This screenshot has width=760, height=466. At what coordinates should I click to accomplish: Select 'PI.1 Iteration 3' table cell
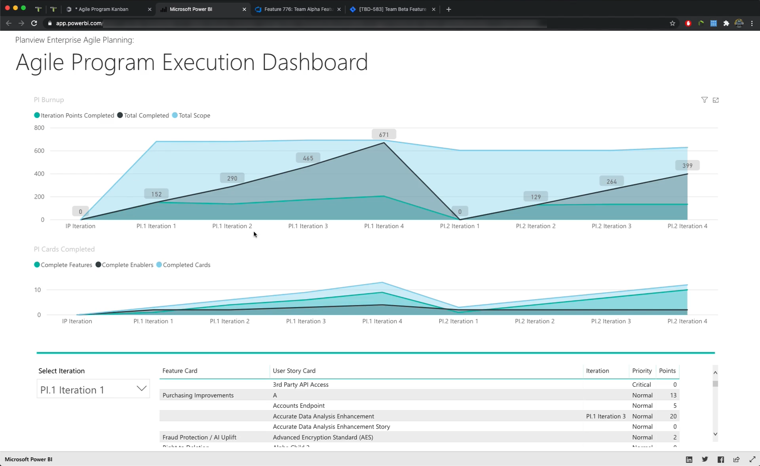pos(606,416)
